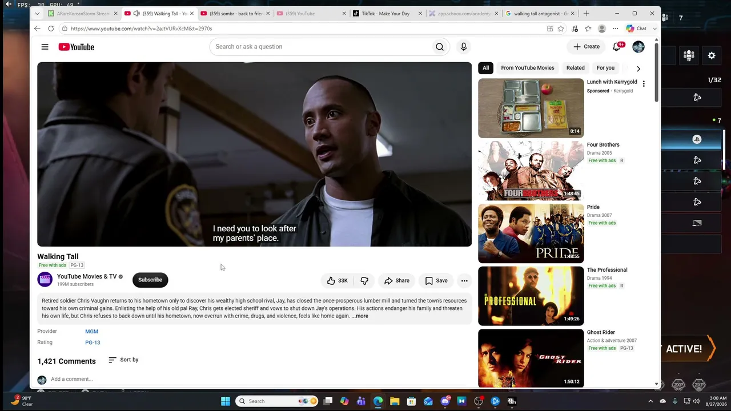Switch to the app.schoox.com tab
This screenshot has width=731, height=411.
point(463,14)
